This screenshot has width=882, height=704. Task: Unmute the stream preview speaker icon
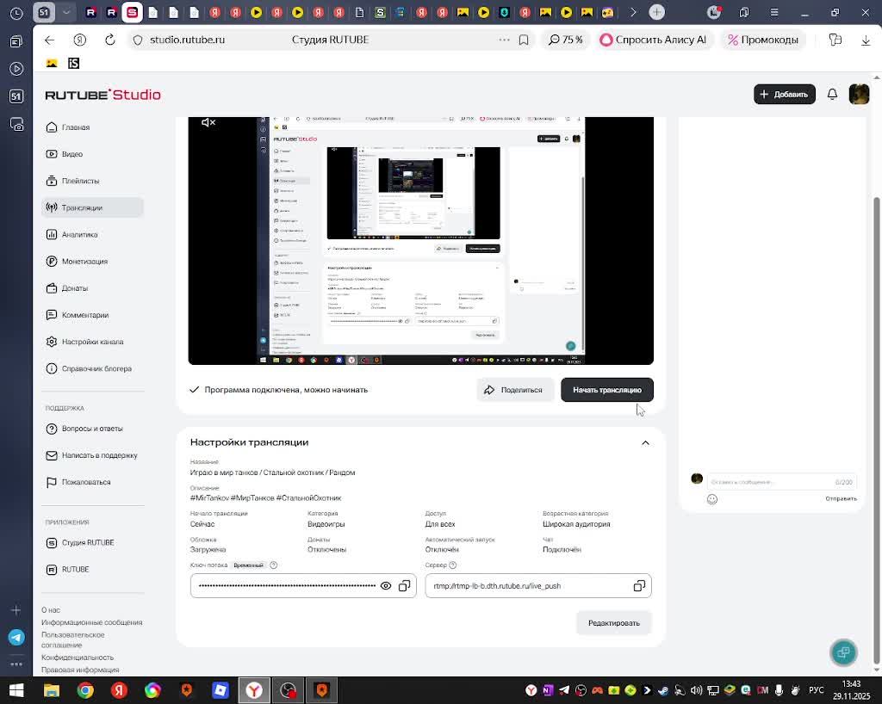pyautogui.click(x=208, y=122)
